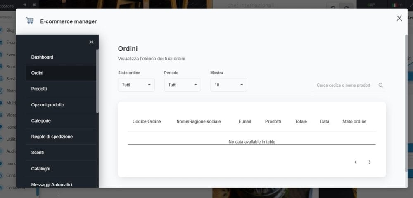Close the E-commerce manager dialog
The image size is (413, 198).
point(399,18)
